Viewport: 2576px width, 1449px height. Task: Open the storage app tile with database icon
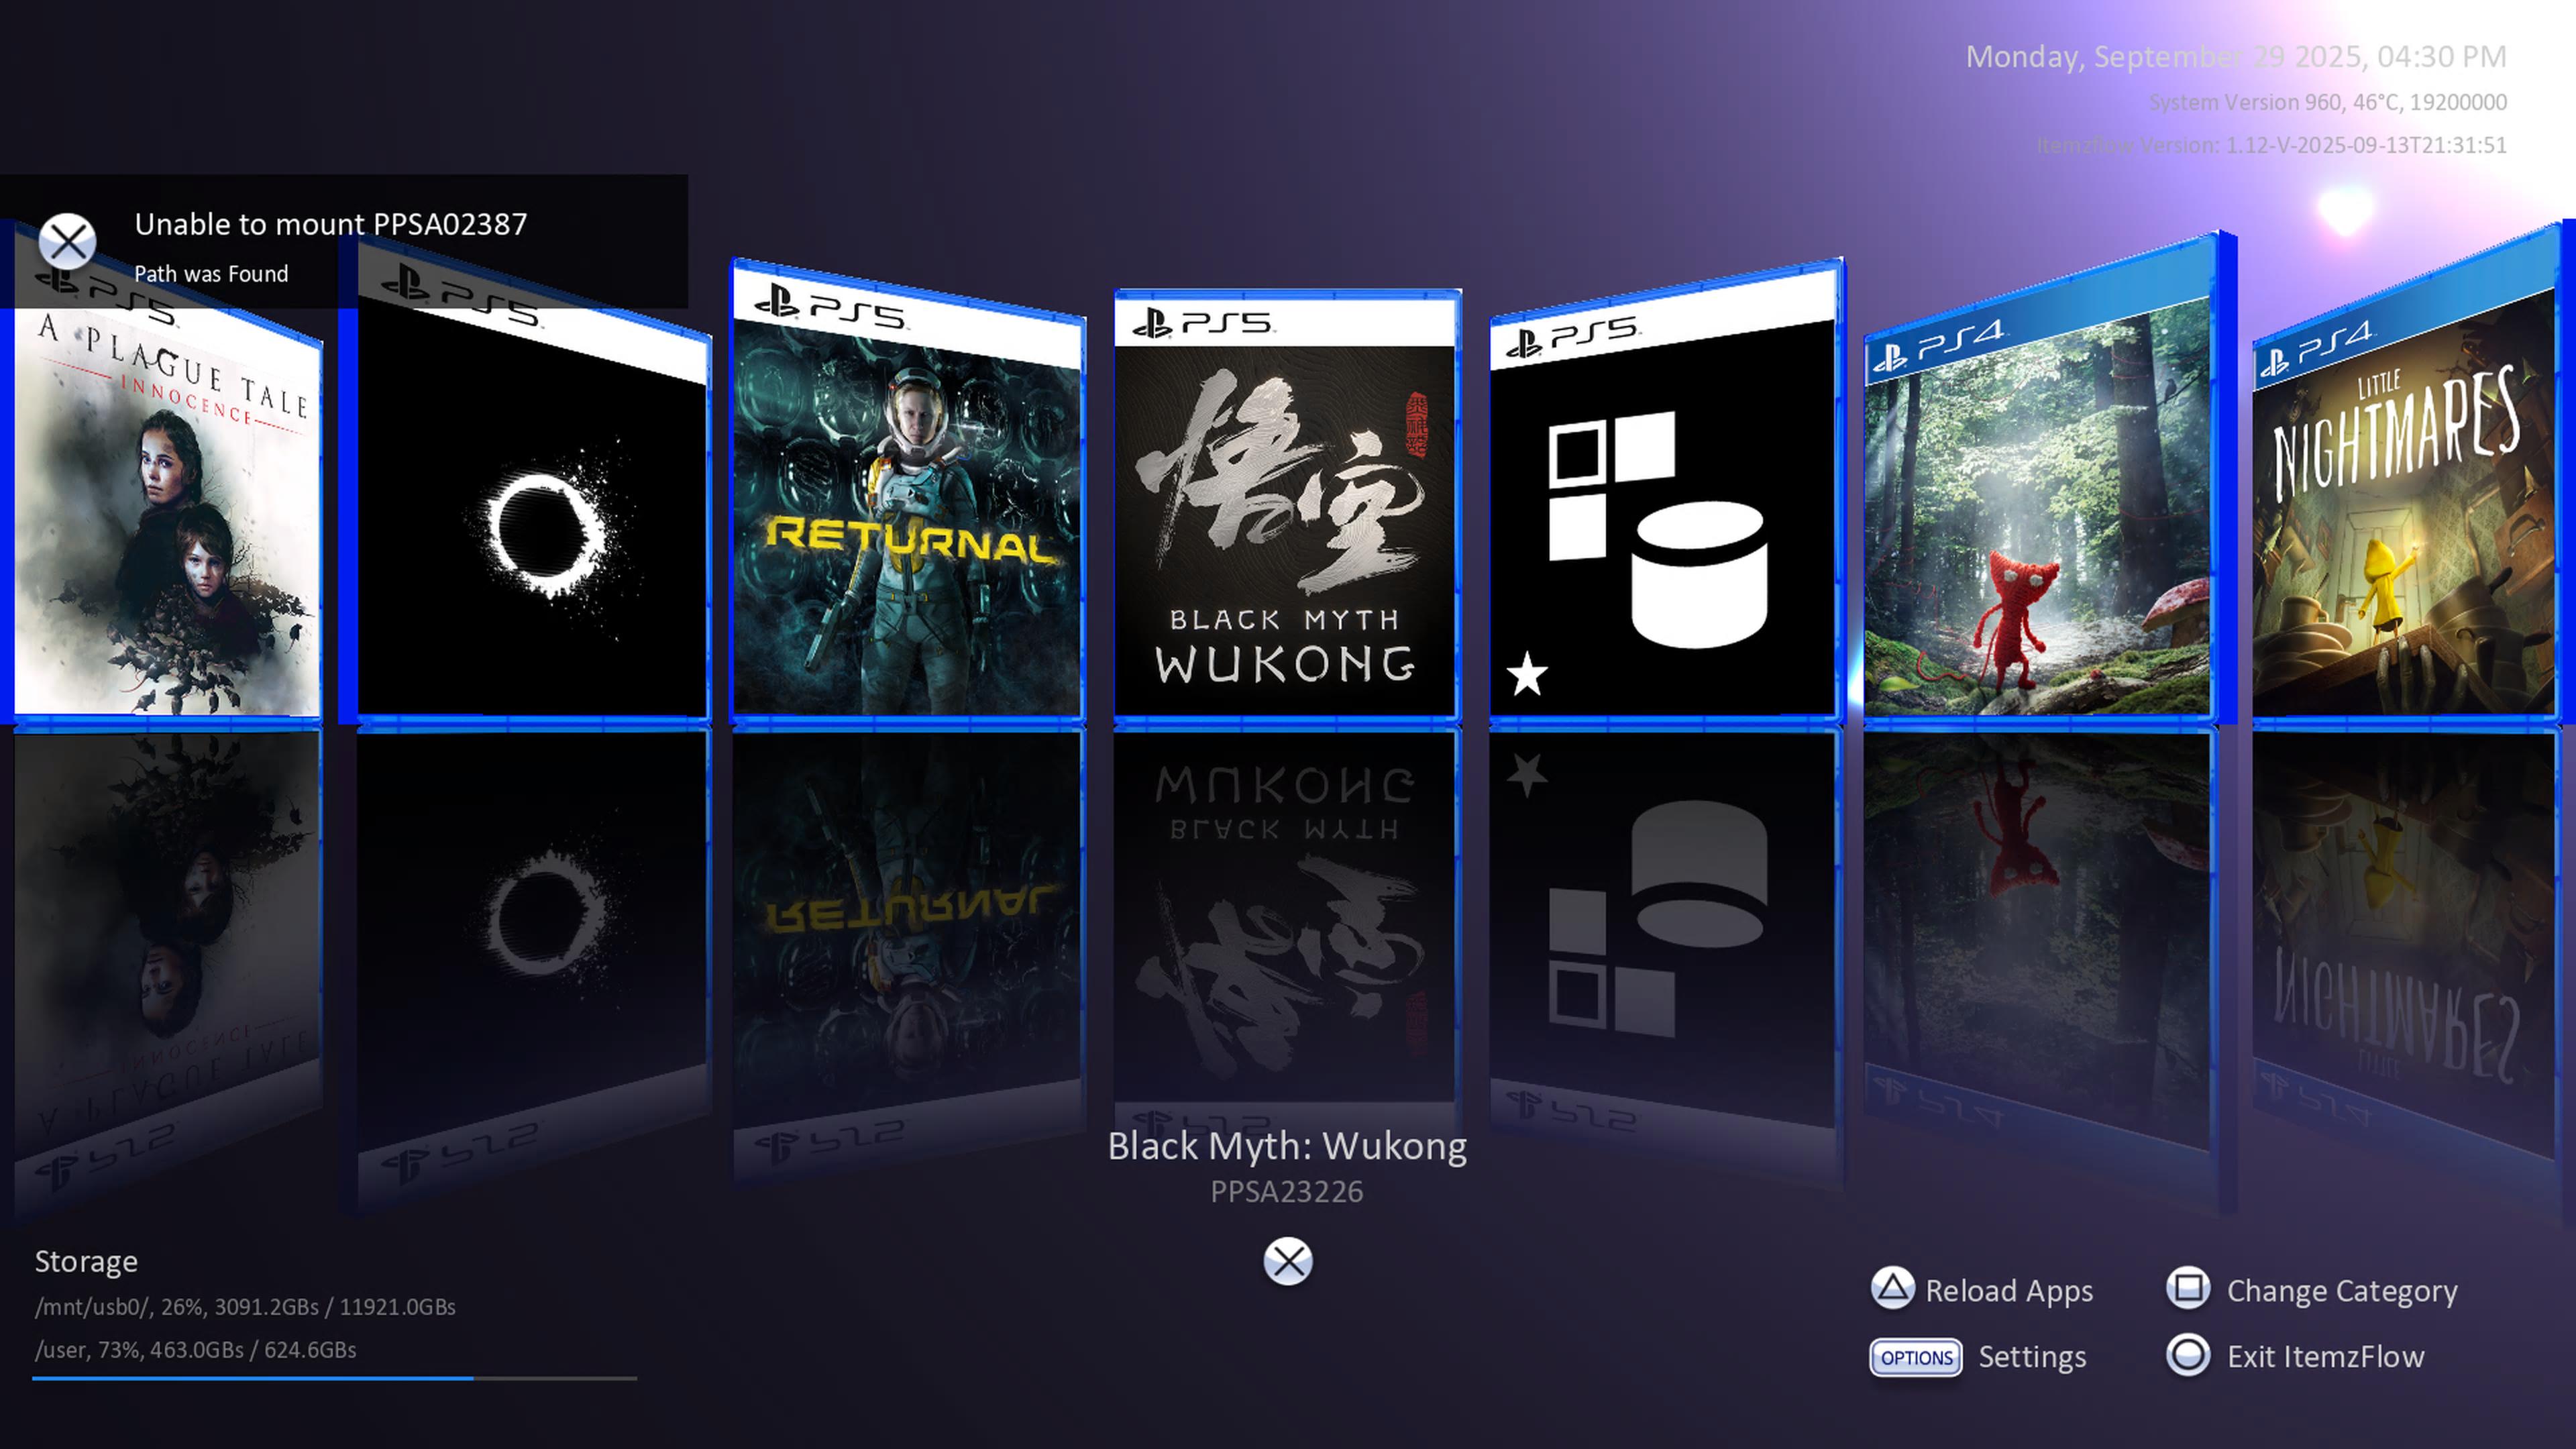pos(1662,520)
